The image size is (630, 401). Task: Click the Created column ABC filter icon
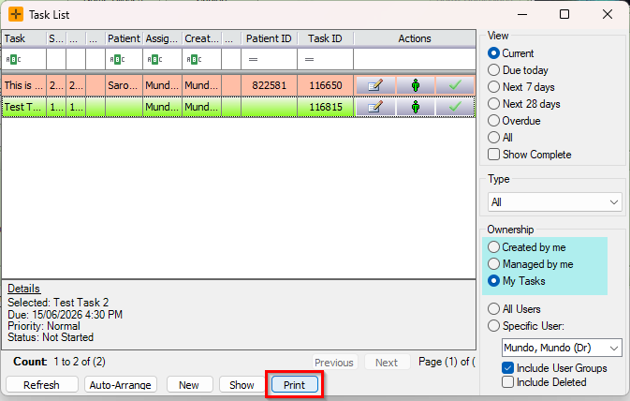[x=194, y=60]
